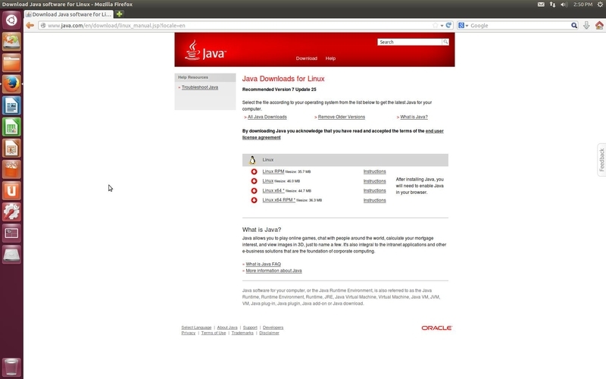Open System Settings from the launcher
606x379 pixels.
[x=11, y=212]
